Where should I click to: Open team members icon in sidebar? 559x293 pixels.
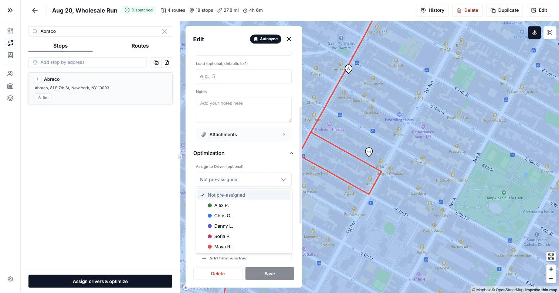(x=10, y=74)
